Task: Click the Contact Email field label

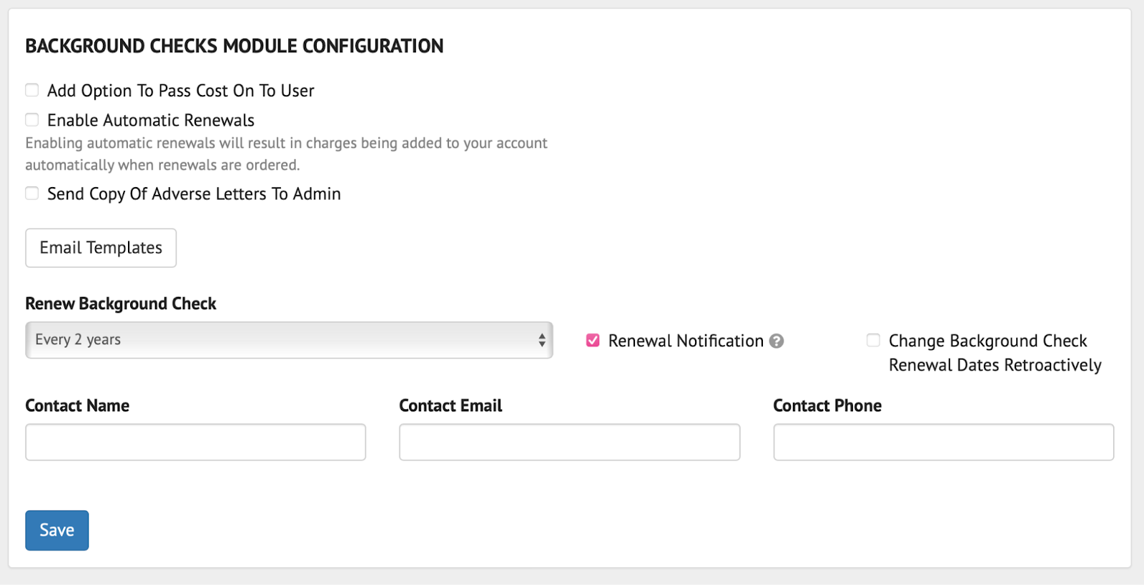Action: click(450, 406)
